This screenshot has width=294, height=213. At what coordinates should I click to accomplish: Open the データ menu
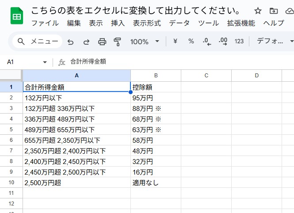(179, 23)
